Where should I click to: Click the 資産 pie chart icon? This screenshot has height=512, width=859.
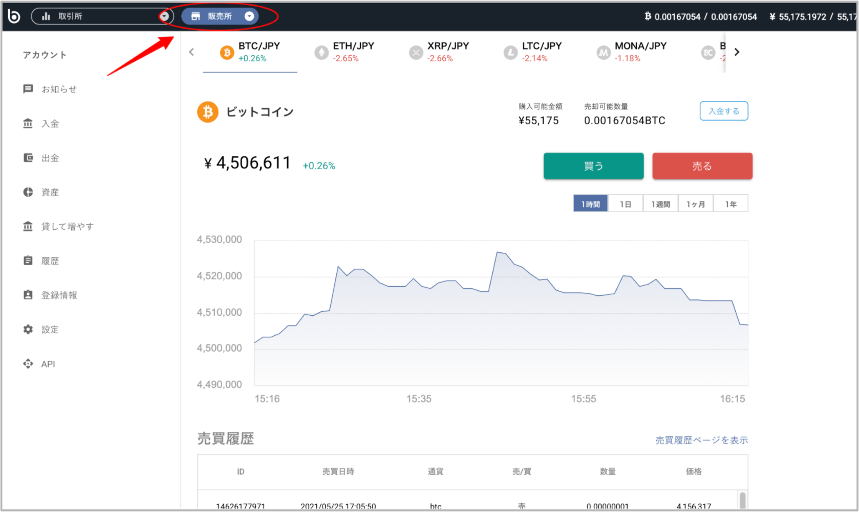28,192
